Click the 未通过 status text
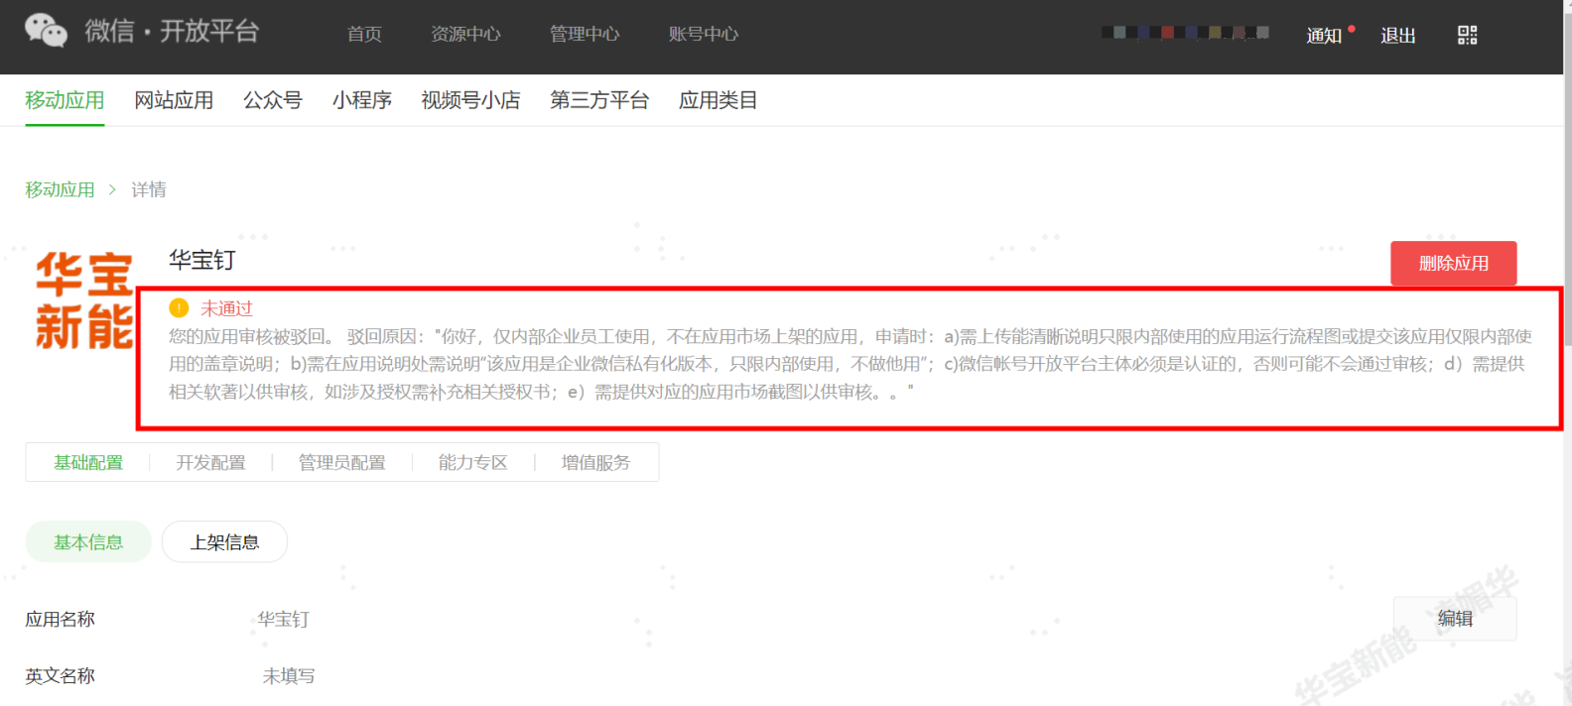Viewport: 1572px width, 706px height. [227, 308]
